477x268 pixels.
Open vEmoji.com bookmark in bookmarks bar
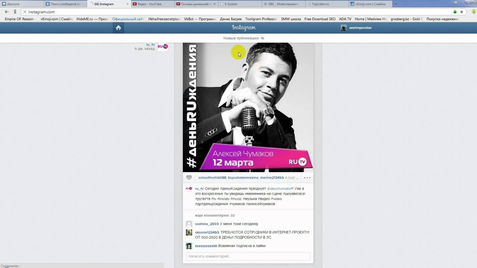(57, 19)
